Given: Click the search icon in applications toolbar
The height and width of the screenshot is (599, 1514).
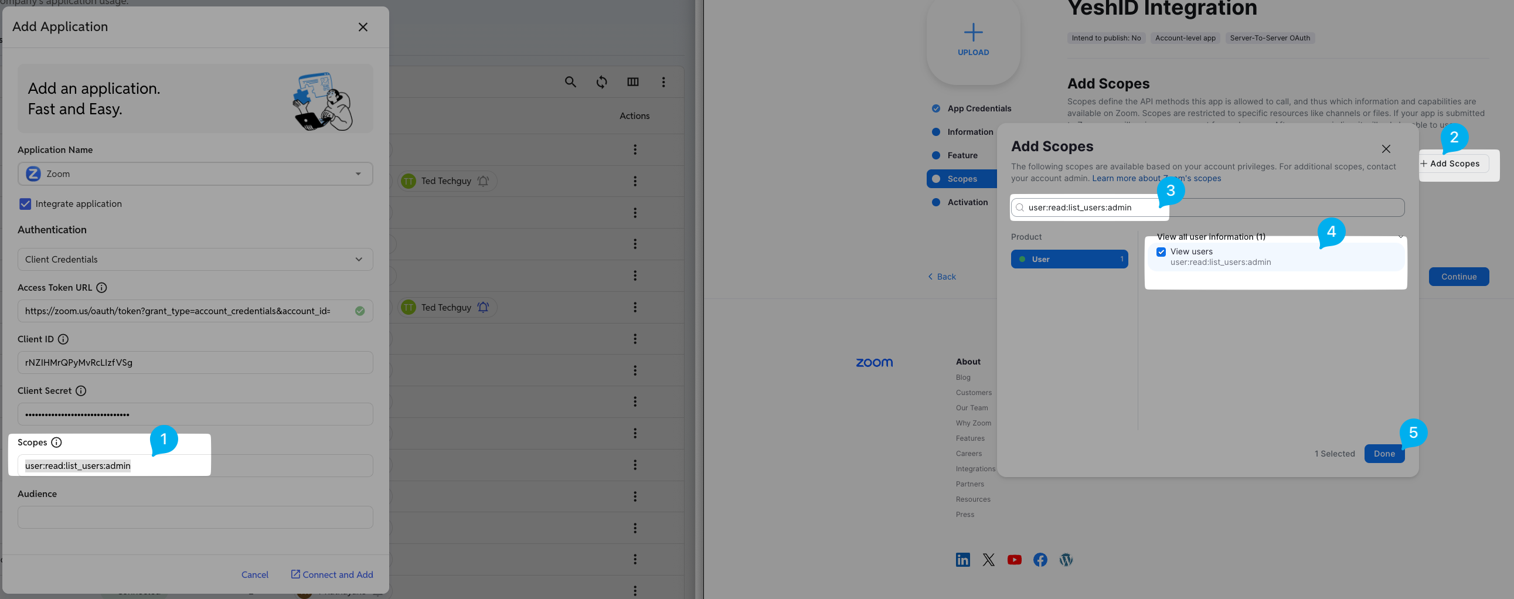Looking at the screenshot, I should (570, 81).
